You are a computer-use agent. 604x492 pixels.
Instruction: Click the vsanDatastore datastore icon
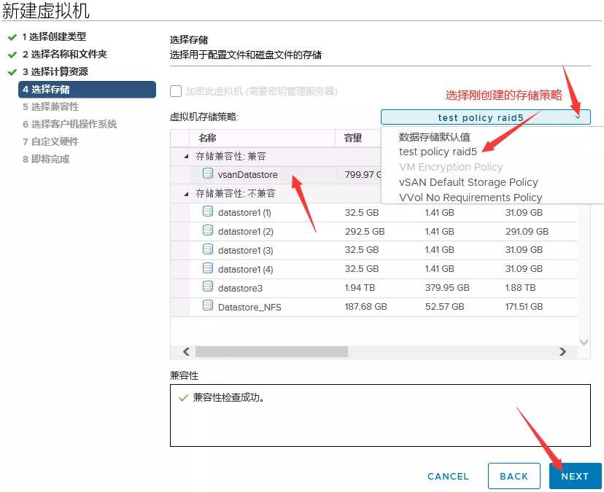tap(208, 174)
